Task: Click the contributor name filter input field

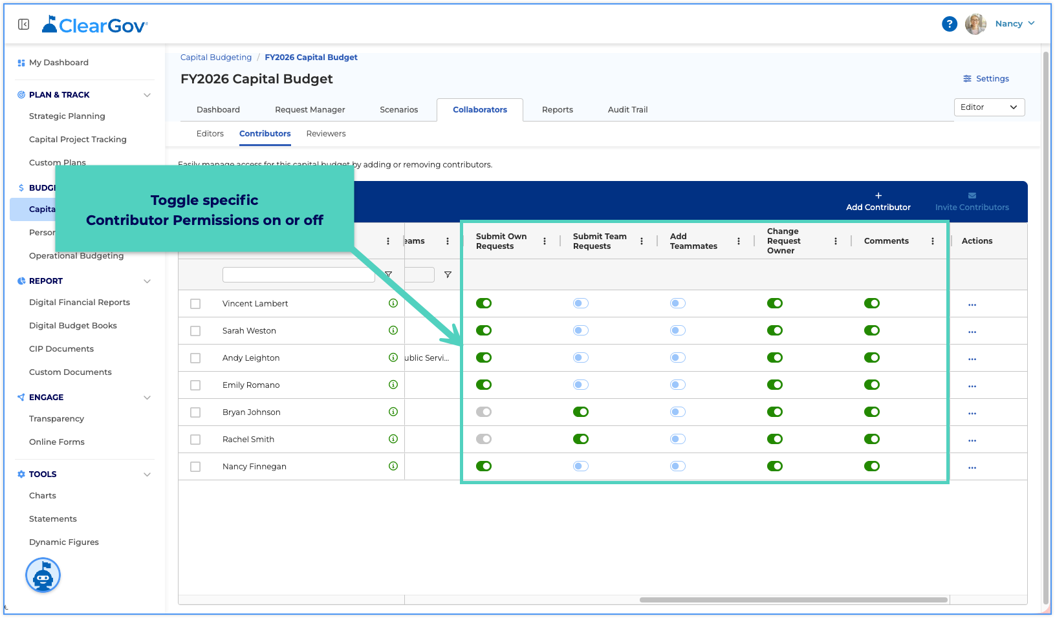Action: [x=299, y=275]
